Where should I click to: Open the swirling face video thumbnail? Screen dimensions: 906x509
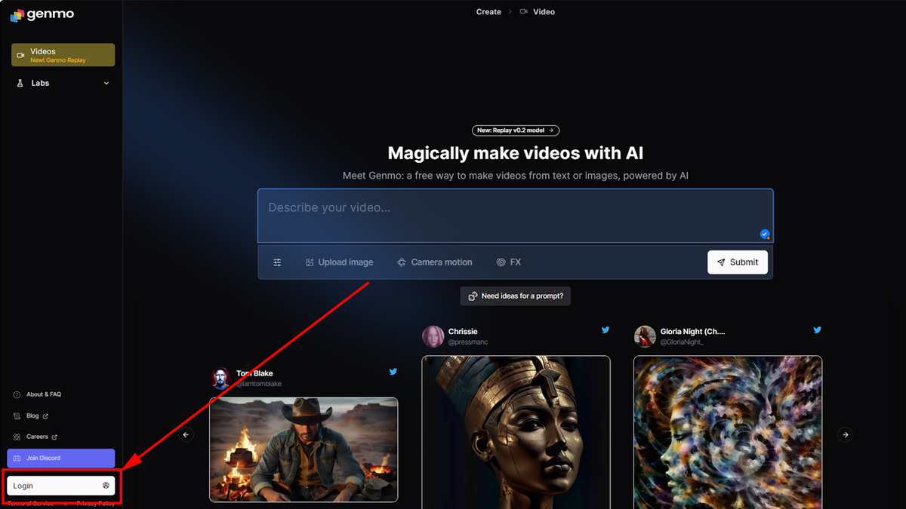coord(728,432)
